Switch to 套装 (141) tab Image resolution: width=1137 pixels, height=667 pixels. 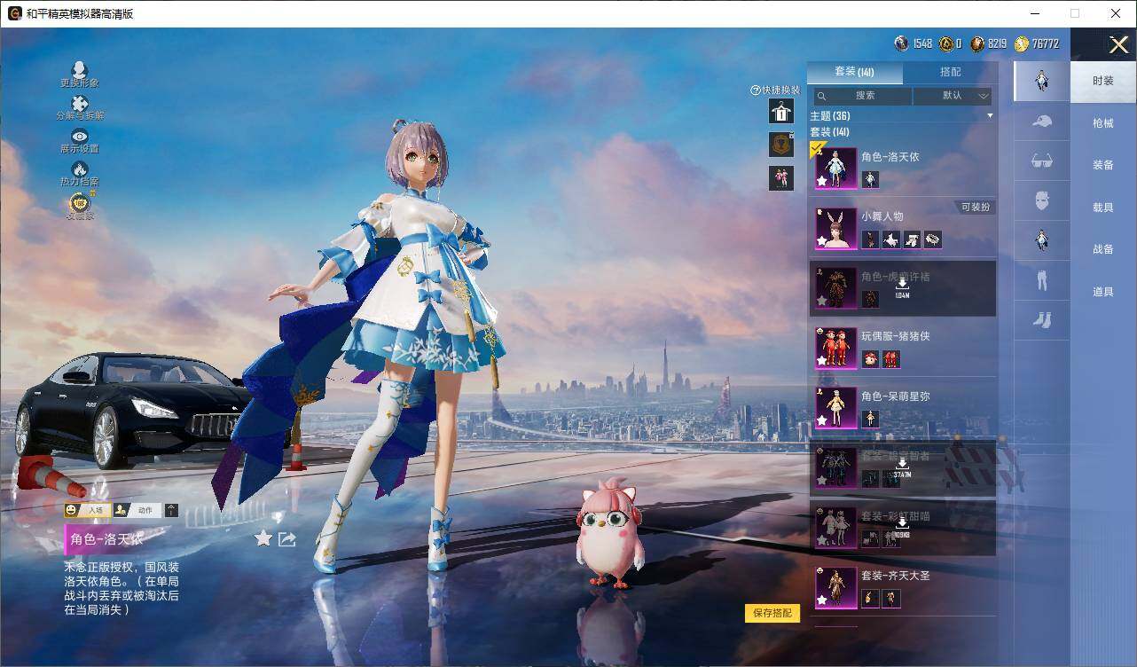click(x=854, y=72)
